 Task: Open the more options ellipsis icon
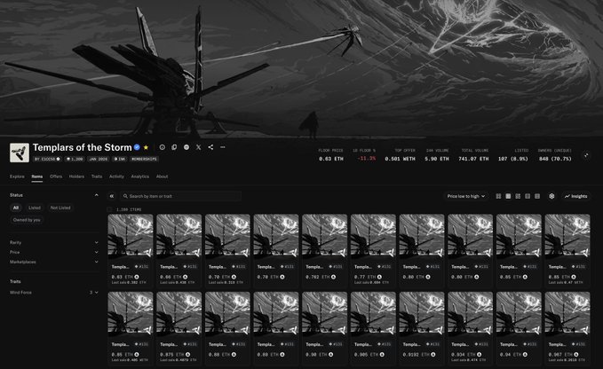[223, 147]
